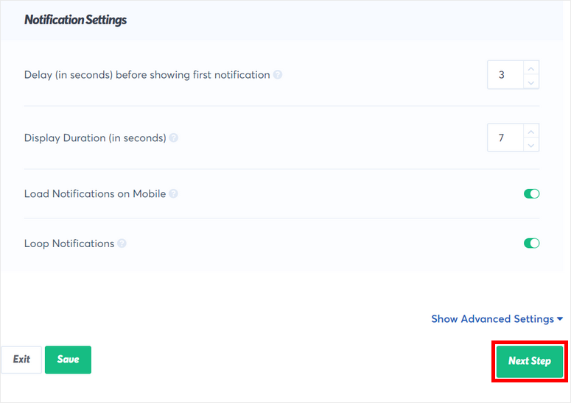
Task: Click help icon beside Delay before first notification
Action: pyautogui.click(x=278, y=75)
